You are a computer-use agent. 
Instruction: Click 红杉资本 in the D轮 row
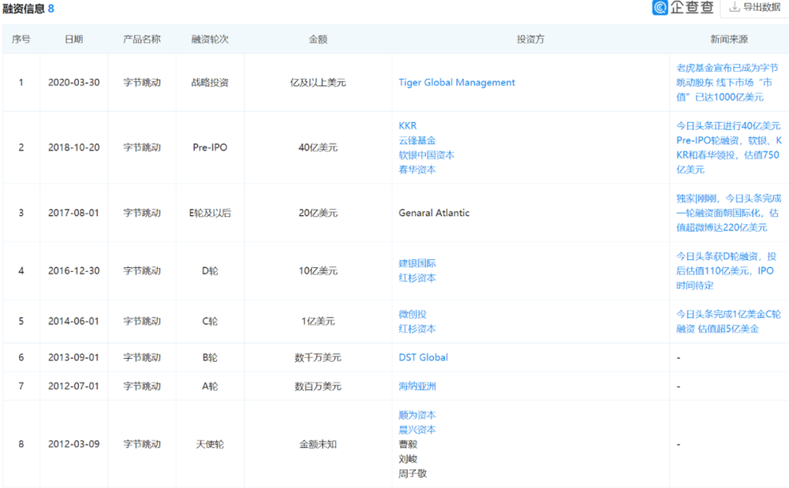(x=417, y=278)
